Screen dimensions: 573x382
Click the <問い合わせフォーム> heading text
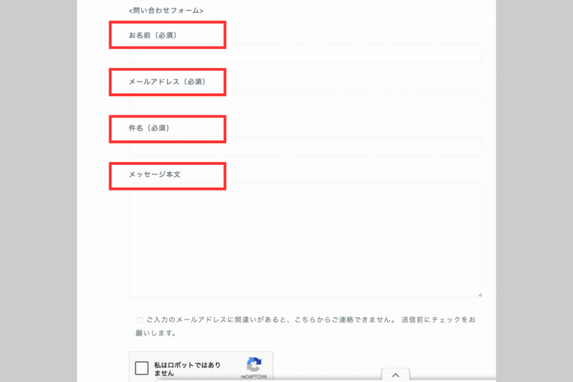(166, 11)
